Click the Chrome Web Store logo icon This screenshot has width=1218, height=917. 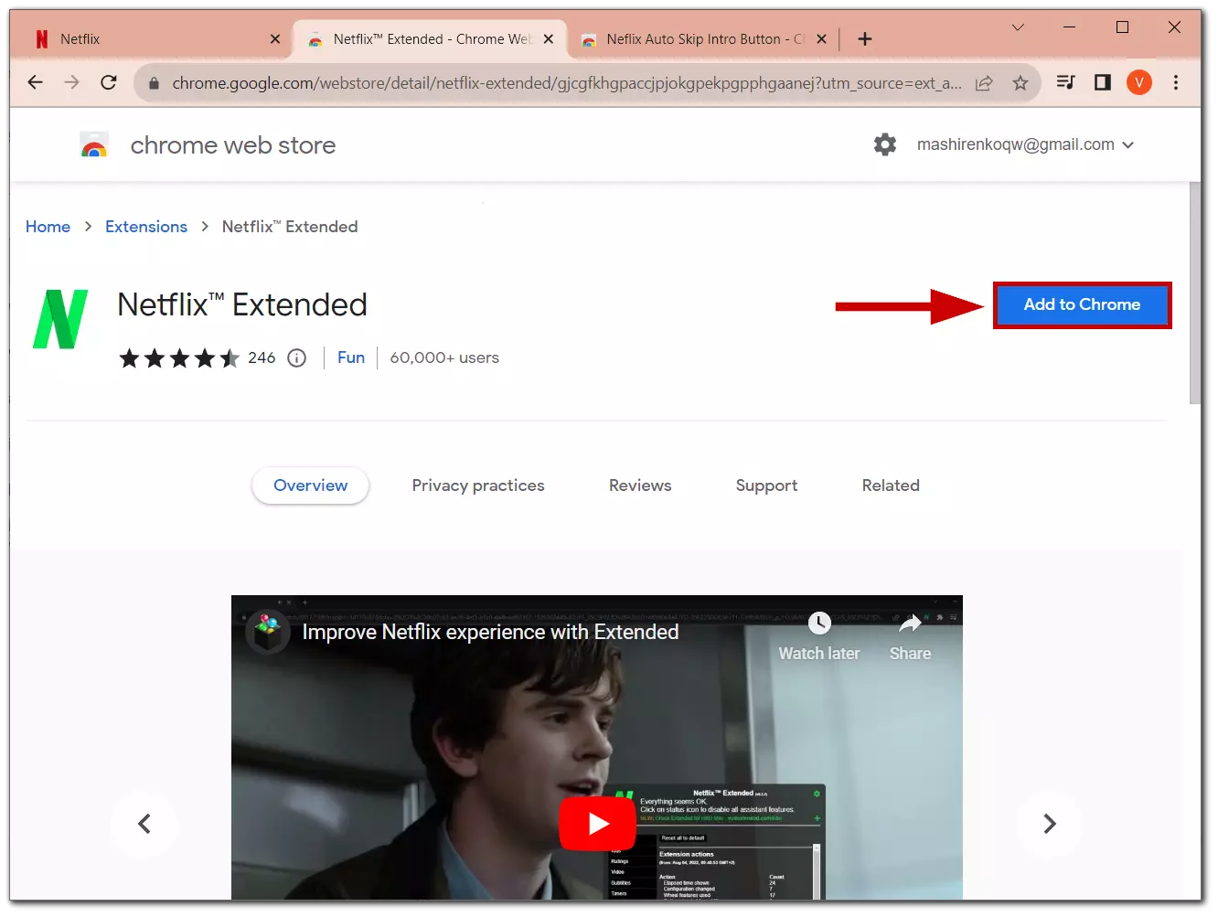point(94,145)
